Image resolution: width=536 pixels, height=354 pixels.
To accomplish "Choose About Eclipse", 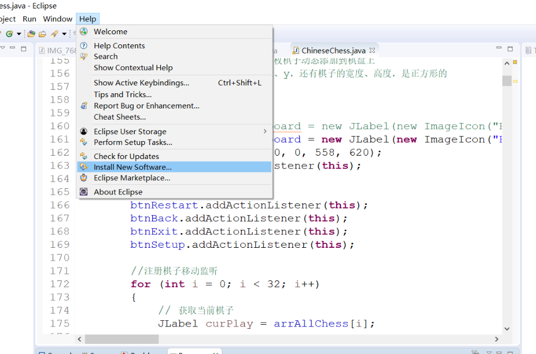I will point(174,192).
